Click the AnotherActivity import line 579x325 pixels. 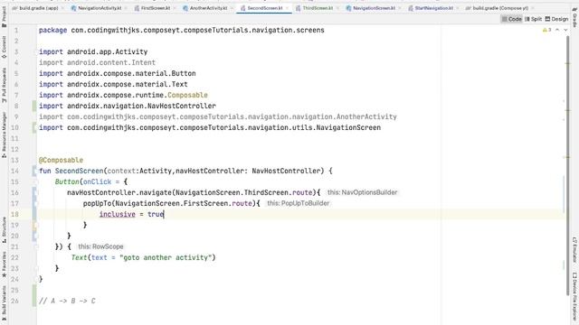click(x=218, y=116)
